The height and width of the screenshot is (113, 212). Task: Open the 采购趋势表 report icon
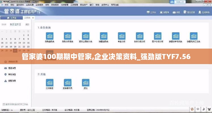point(50,36)
